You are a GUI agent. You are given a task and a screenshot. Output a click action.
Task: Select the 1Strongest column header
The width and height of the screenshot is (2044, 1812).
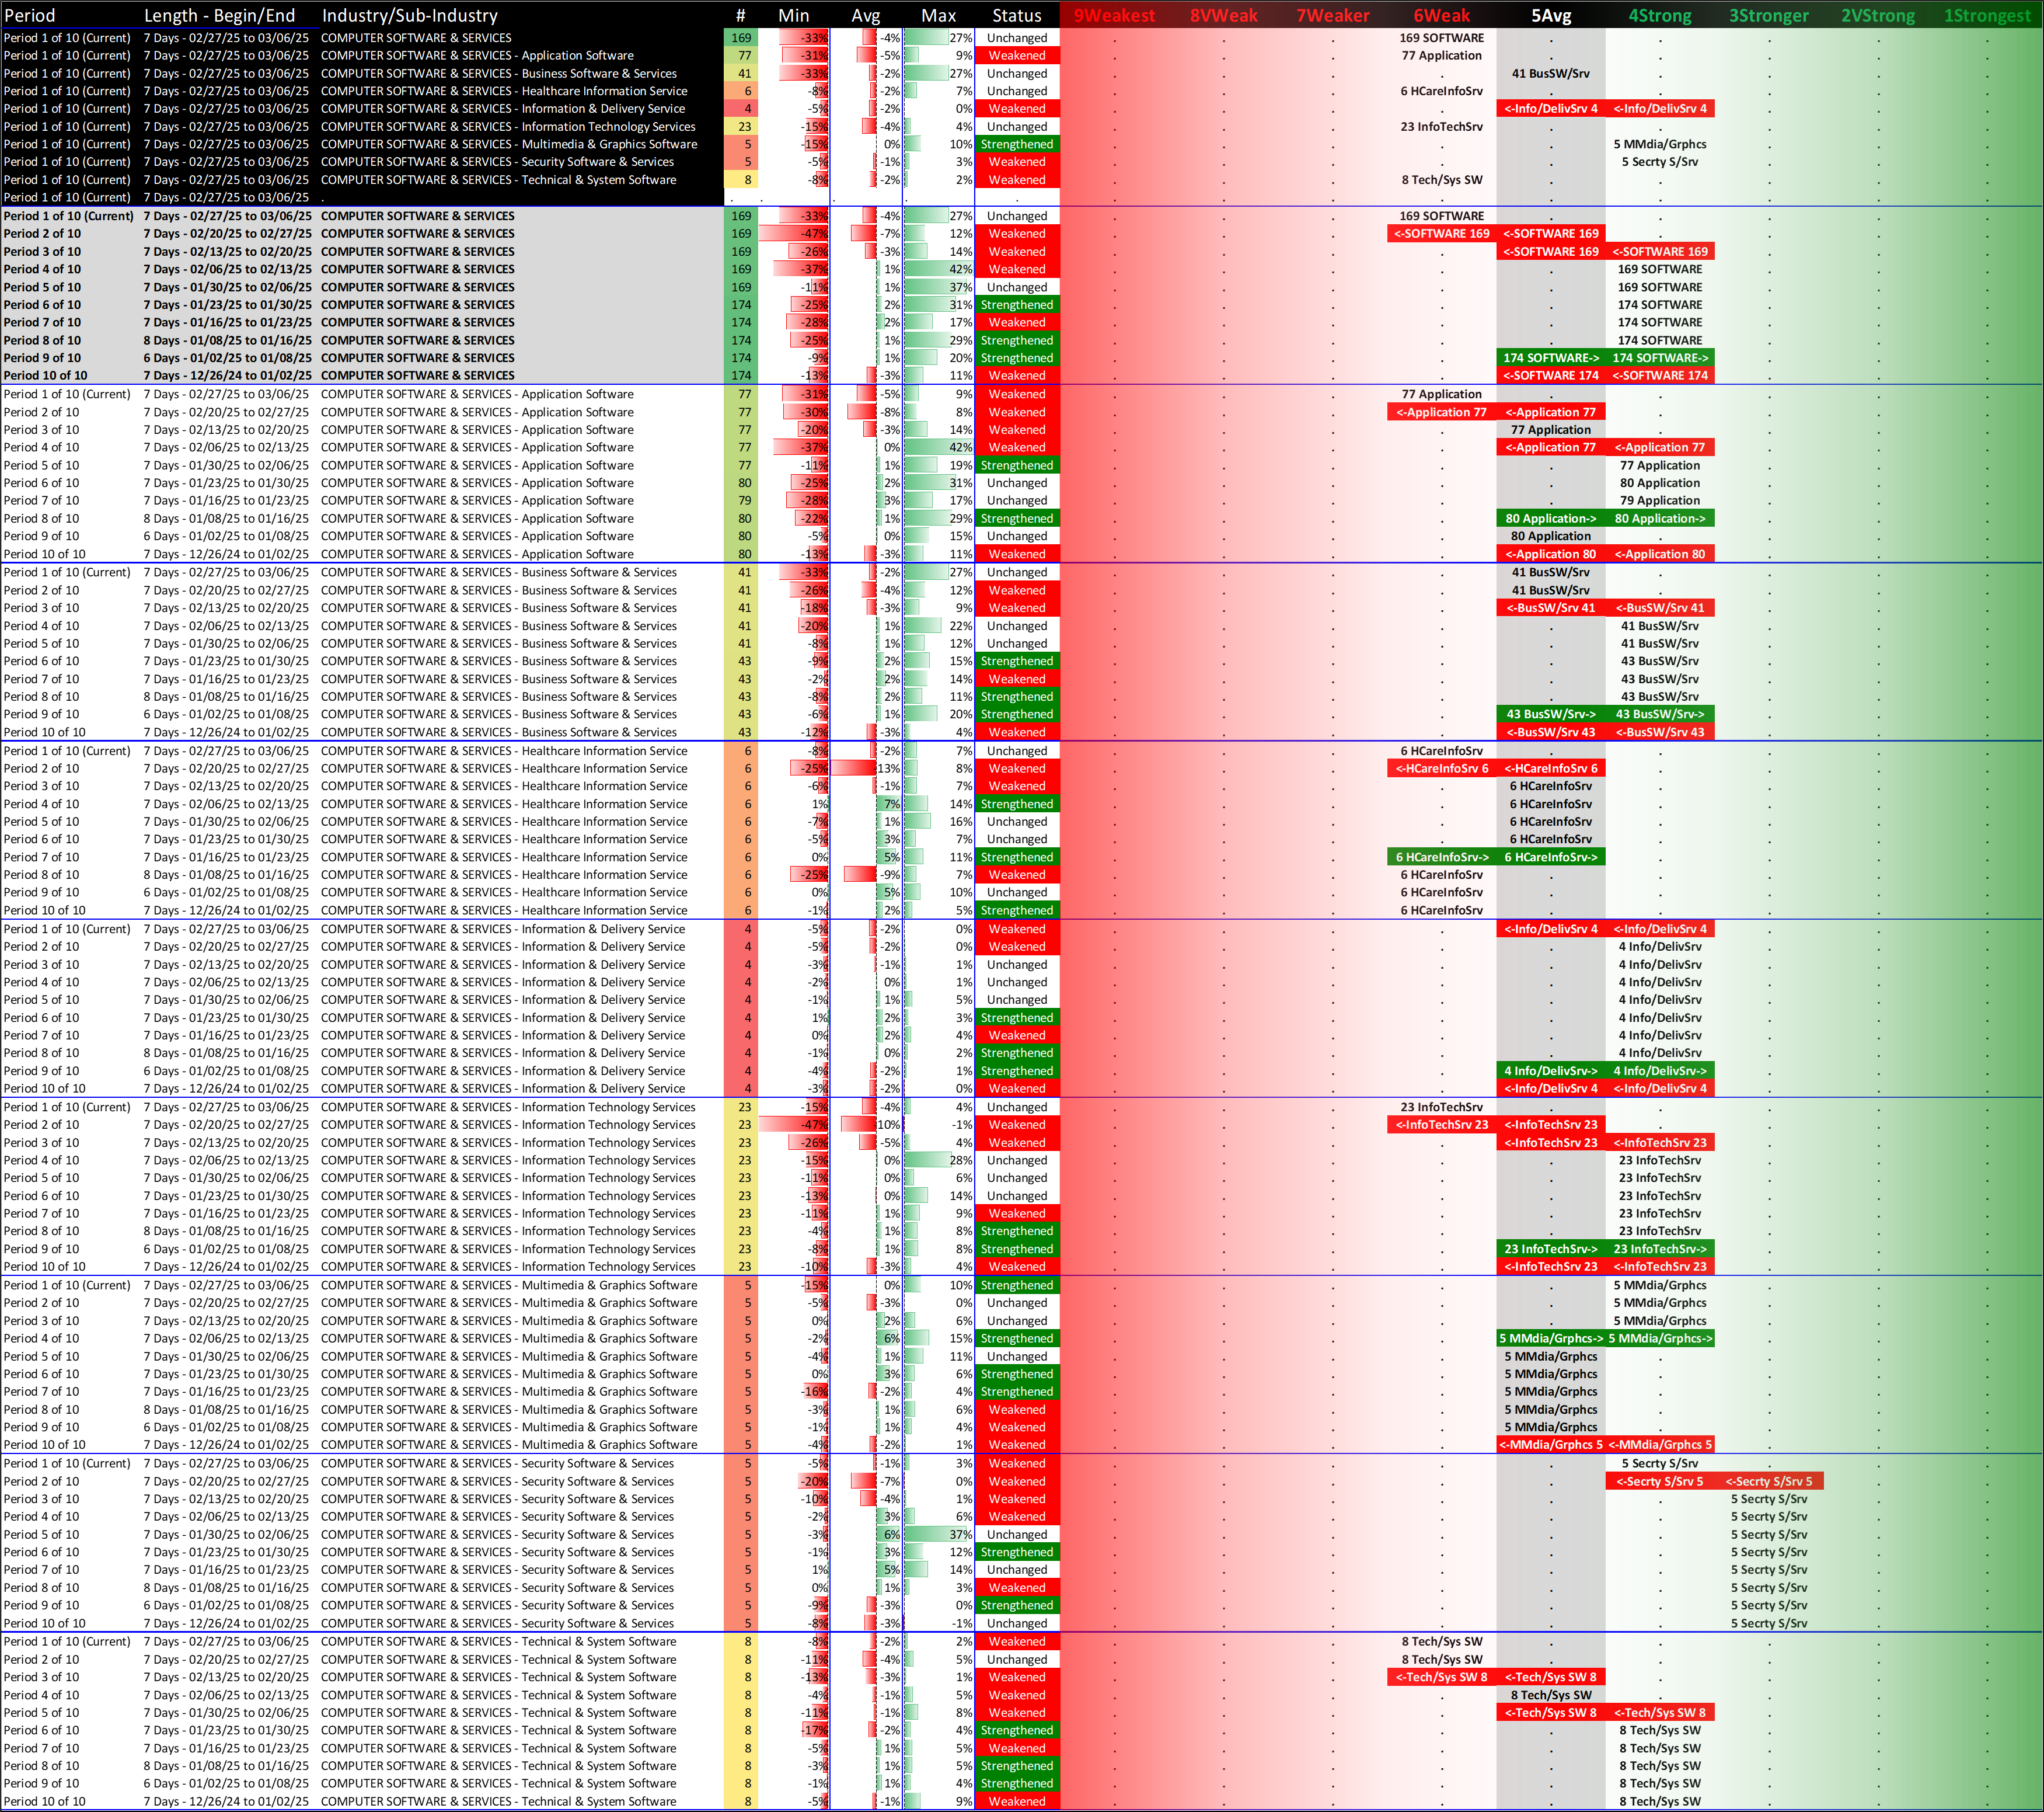point(1987,15)
